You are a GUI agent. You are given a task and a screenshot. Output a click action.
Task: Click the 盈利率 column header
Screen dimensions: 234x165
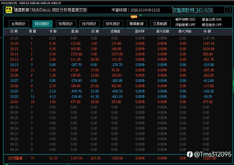click(140, 31)
